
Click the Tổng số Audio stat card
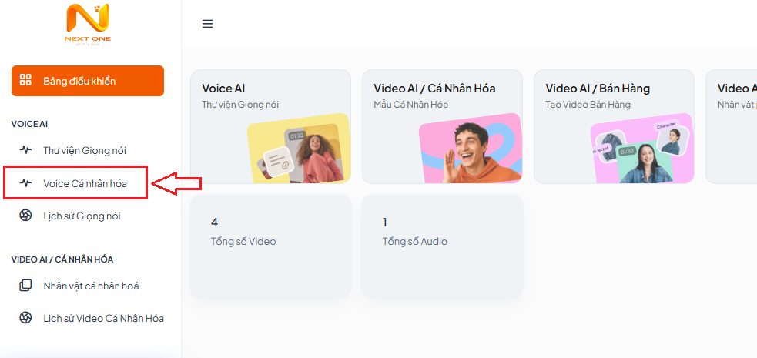[442, 246]
